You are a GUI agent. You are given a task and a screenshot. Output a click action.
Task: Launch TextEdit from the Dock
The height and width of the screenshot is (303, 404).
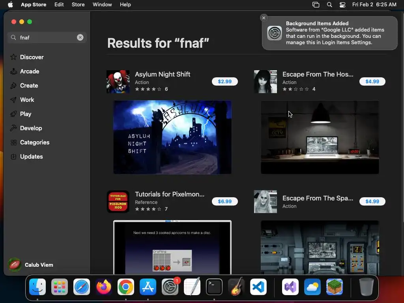(x=192, y=287)
